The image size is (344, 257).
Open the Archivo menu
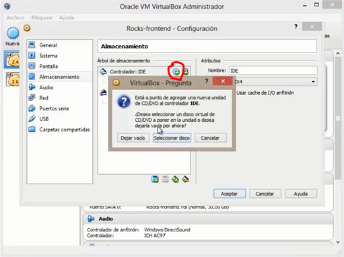[x=15, y=17]
